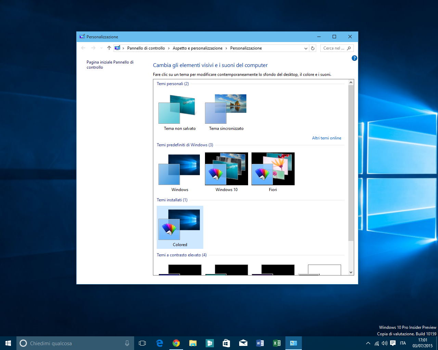
Task: Expand chevron after Aspetto e personalizzazione
Action: click(x=226, y=48)
